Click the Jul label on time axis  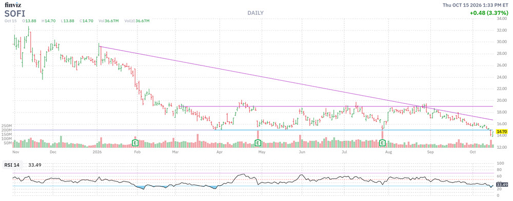(344, 152)
